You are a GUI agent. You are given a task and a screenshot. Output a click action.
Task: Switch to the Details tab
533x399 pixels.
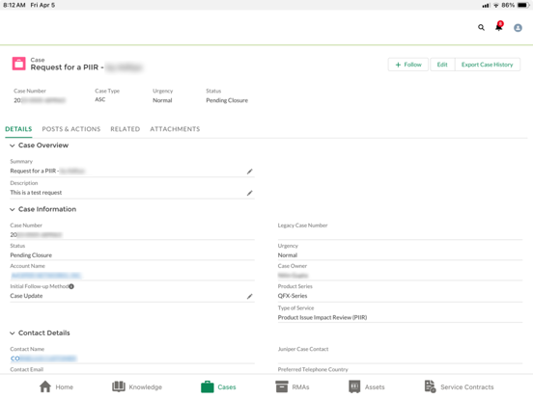18,129
